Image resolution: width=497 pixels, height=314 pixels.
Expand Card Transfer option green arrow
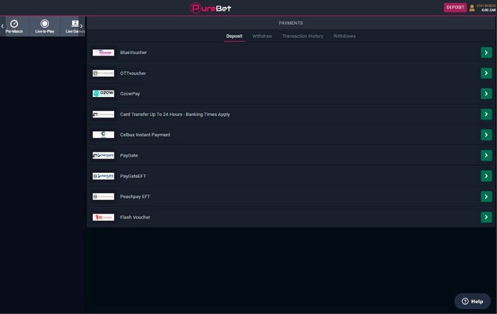pyautogui.click(x=486, y=114)
